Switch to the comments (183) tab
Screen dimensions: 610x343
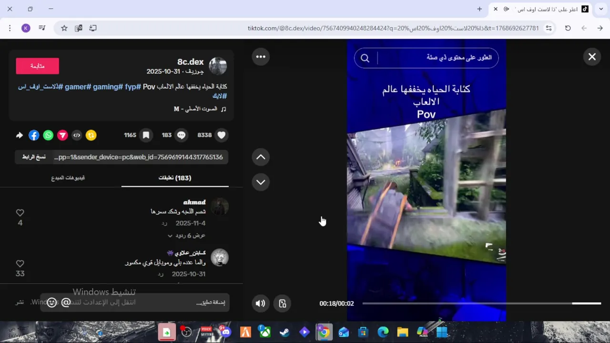[x=175, y=178]
